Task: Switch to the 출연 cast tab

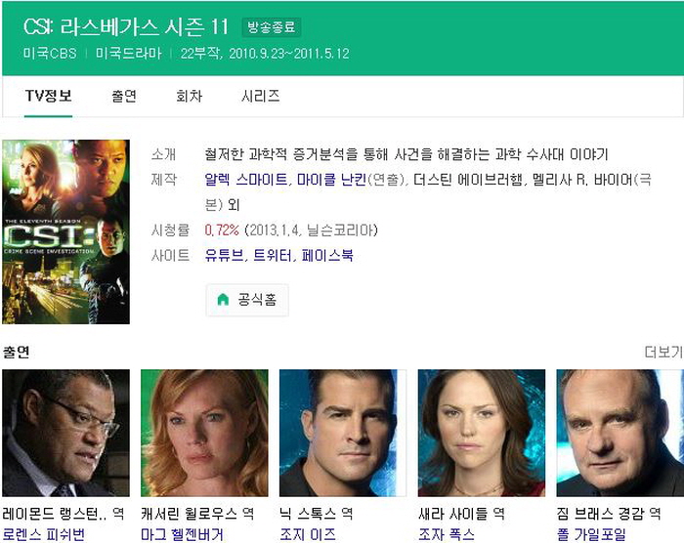Action: click(x=124, y=96)
